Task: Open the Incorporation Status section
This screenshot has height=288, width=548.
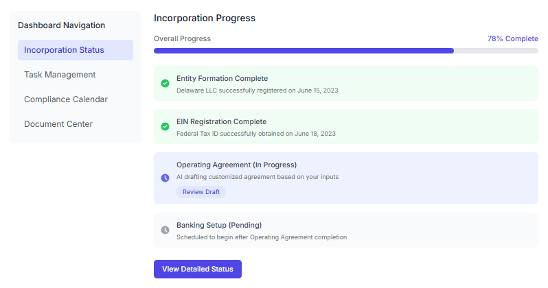Action: (x=76, y=50)
